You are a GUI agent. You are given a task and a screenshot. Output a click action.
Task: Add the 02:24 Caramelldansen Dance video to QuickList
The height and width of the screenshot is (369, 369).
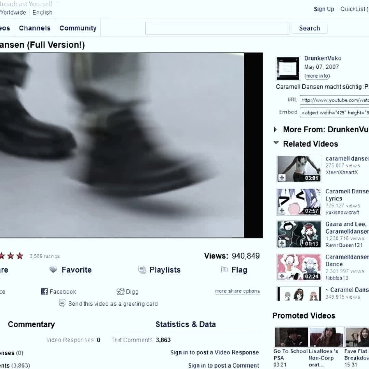(x=282, y=276)
